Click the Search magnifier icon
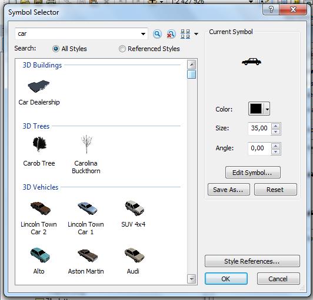This screenshot has height=300, width=313. click(157, 34)
